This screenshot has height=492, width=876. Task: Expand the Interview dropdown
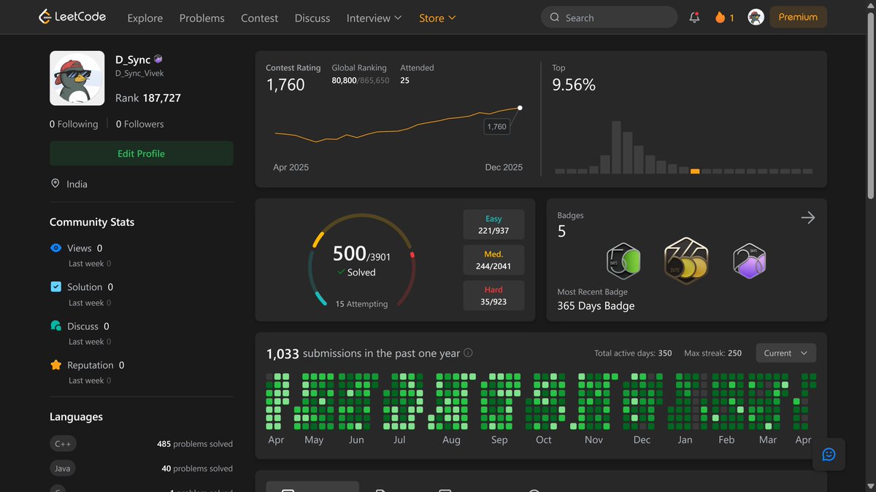tap(373, 17)
